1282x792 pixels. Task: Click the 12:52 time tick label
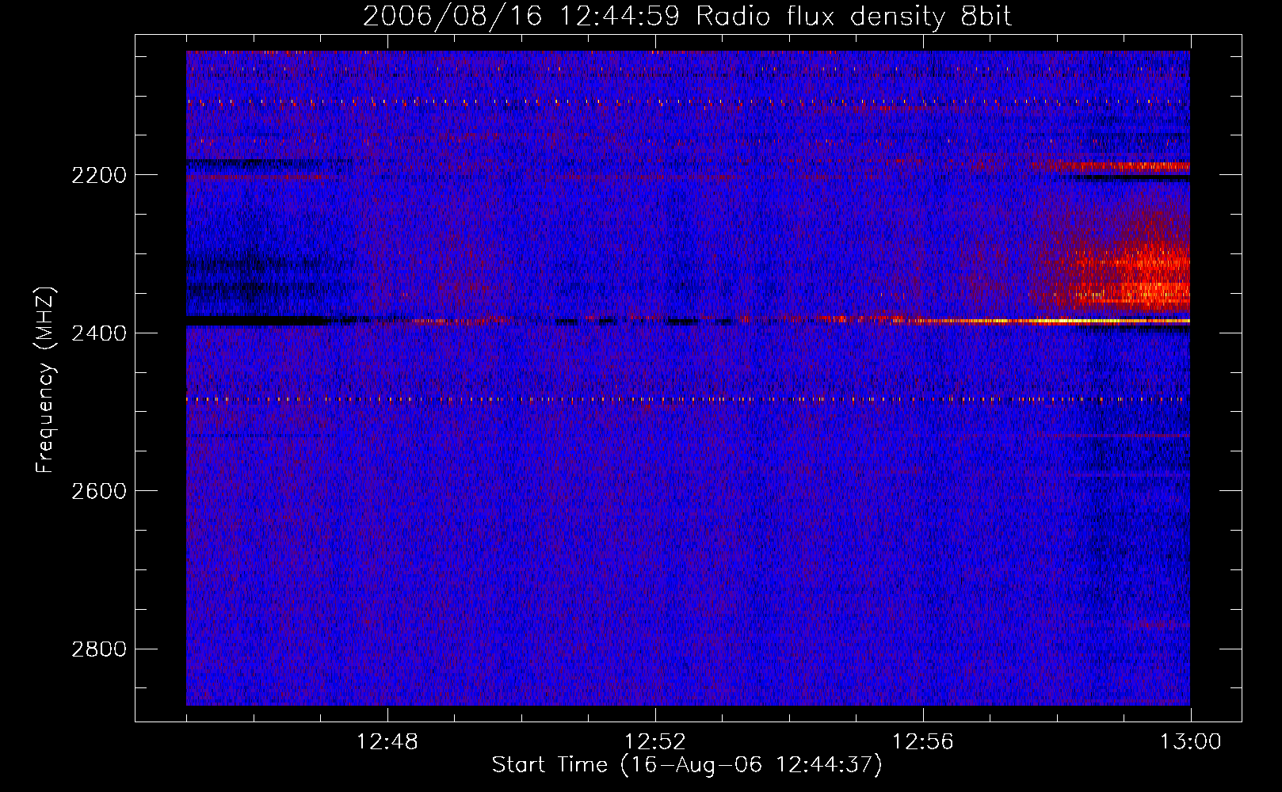[x=655, y=742]
